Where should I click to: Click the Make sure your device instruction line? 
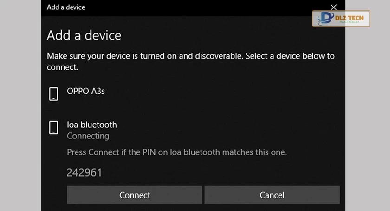pyautogui.click(x=190, y=56)
